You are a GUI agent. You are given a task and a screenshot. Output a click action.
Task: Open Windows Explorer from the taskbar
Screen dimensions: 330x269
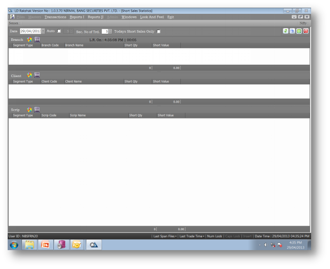point(30,245)
